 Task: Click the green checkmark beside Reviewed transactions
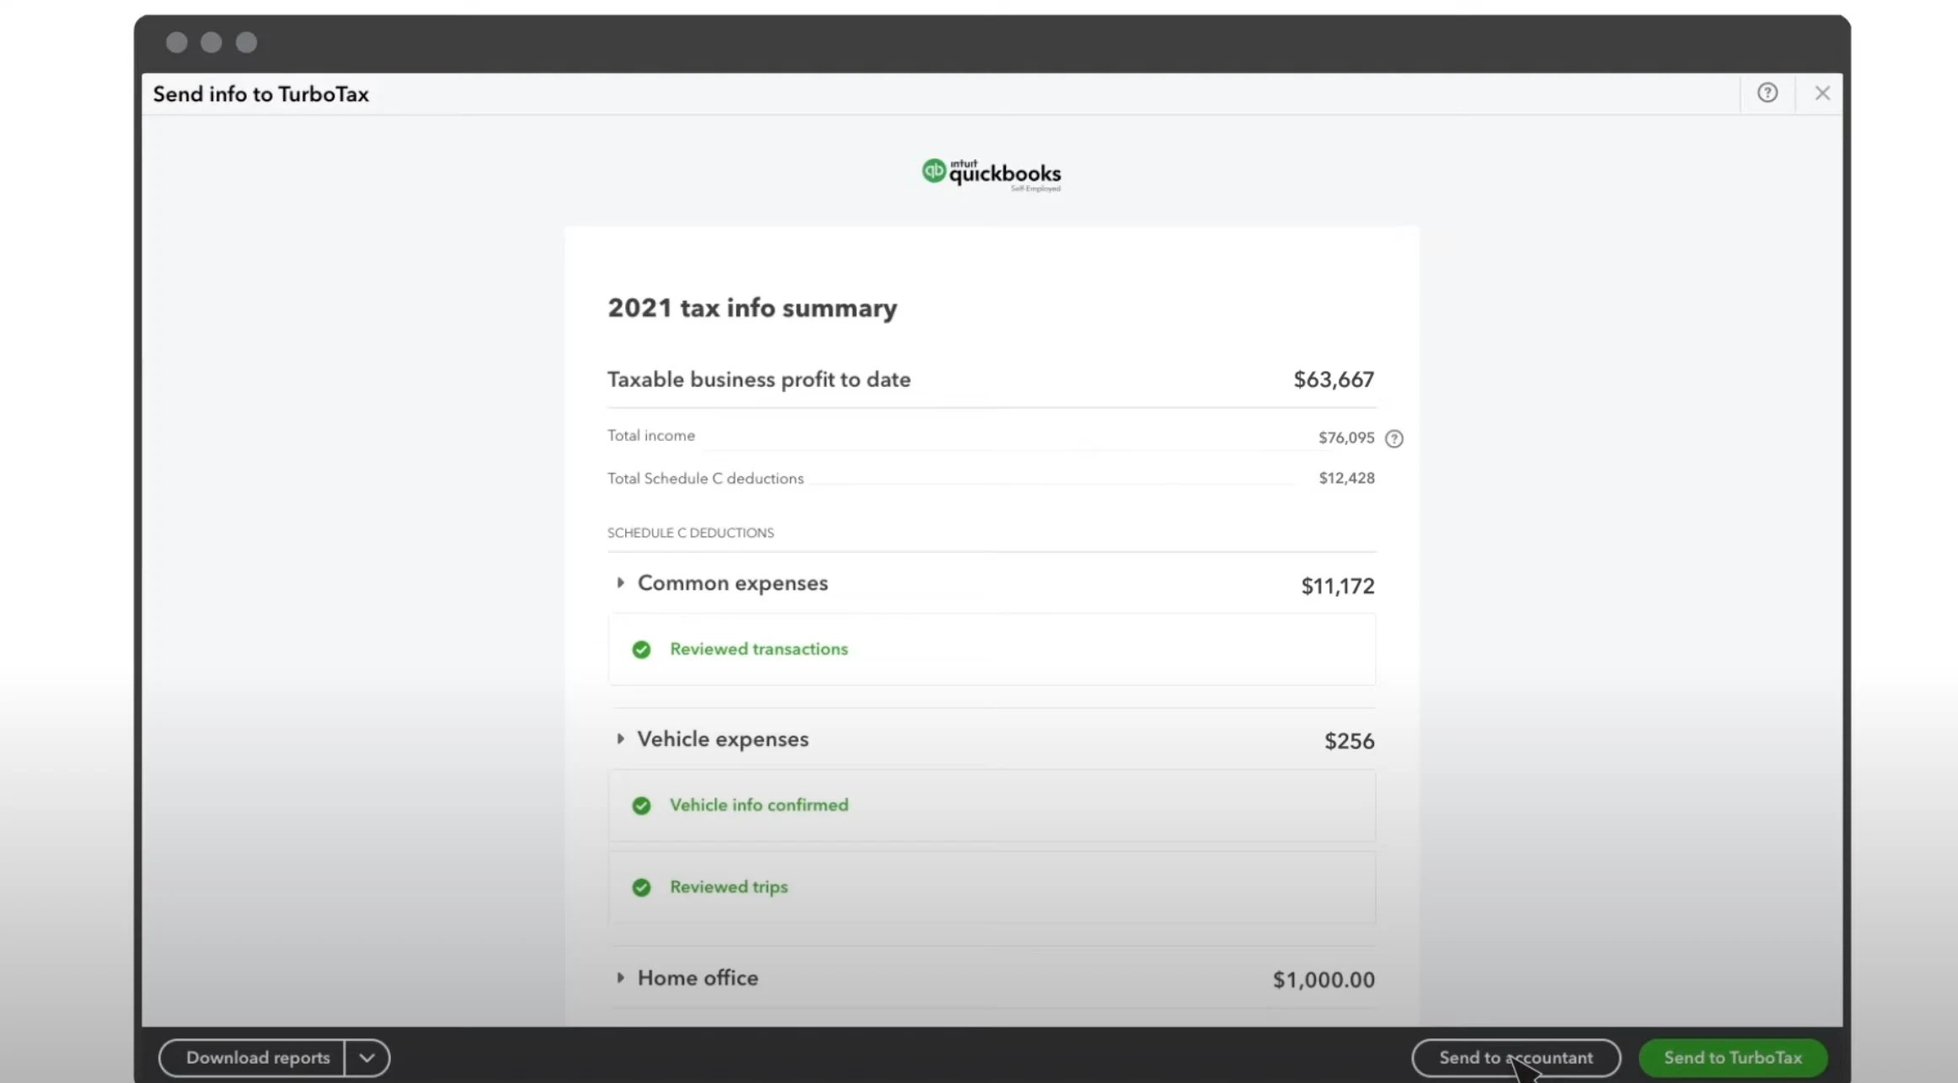coord(642,649)
